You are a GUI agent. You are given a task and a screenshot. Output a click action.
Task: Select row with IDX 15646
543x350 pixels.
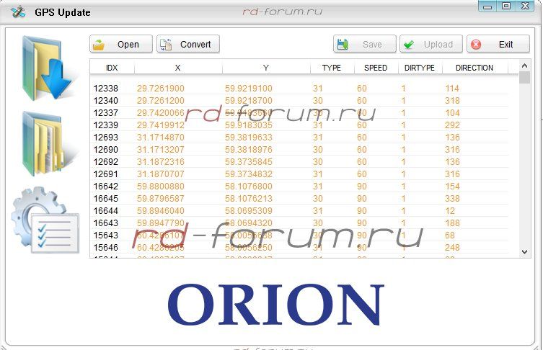(299, 248)
